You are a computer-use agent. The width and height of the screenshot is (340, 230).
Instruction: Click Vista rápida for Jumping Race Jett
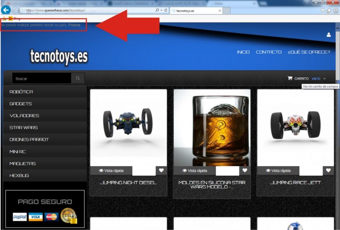[278, 171]
